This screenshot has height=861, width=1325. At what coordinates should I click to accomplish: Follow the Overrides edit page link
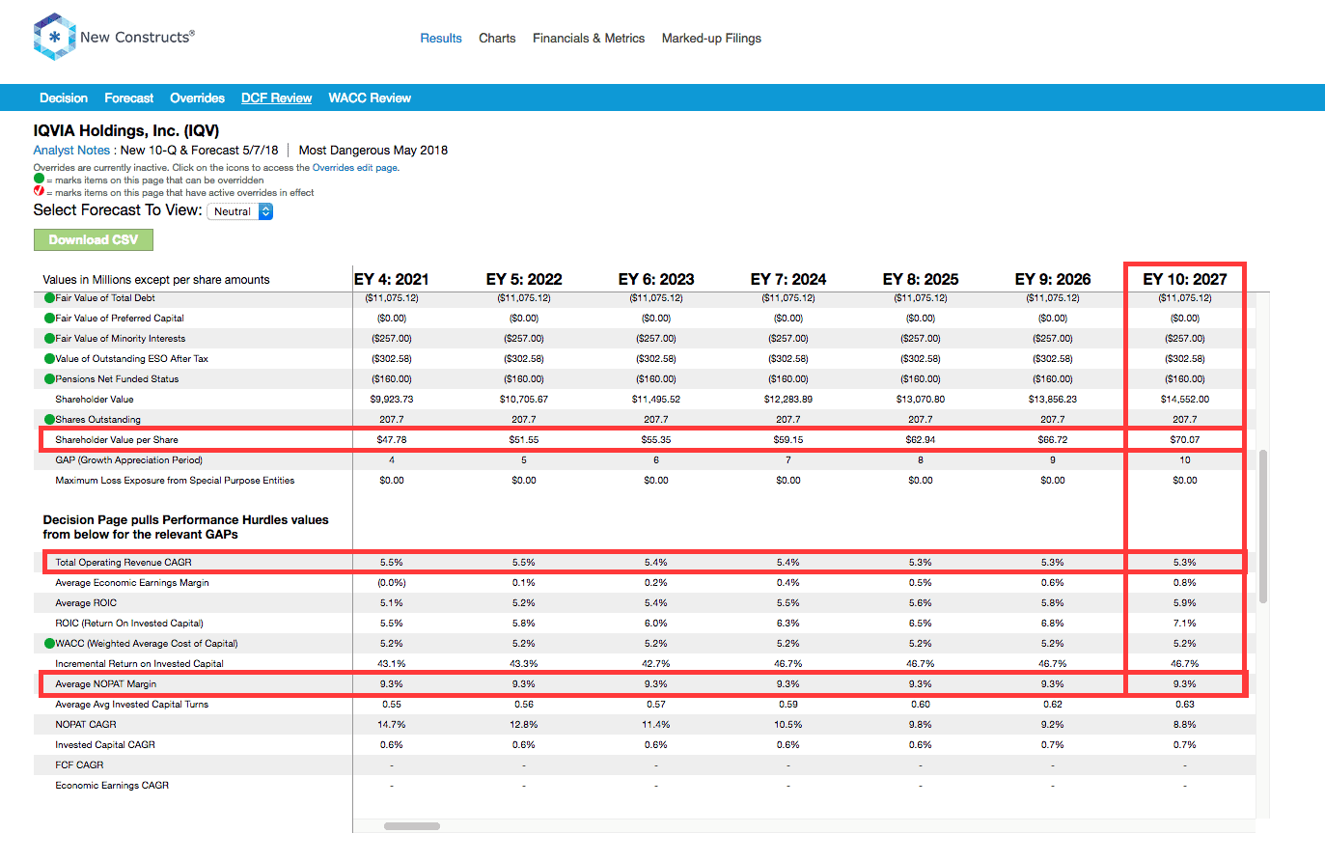[x=354, y=167]
